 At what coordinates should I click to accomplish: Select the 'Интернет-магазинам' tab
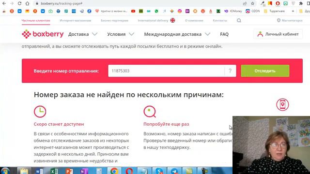76,20
